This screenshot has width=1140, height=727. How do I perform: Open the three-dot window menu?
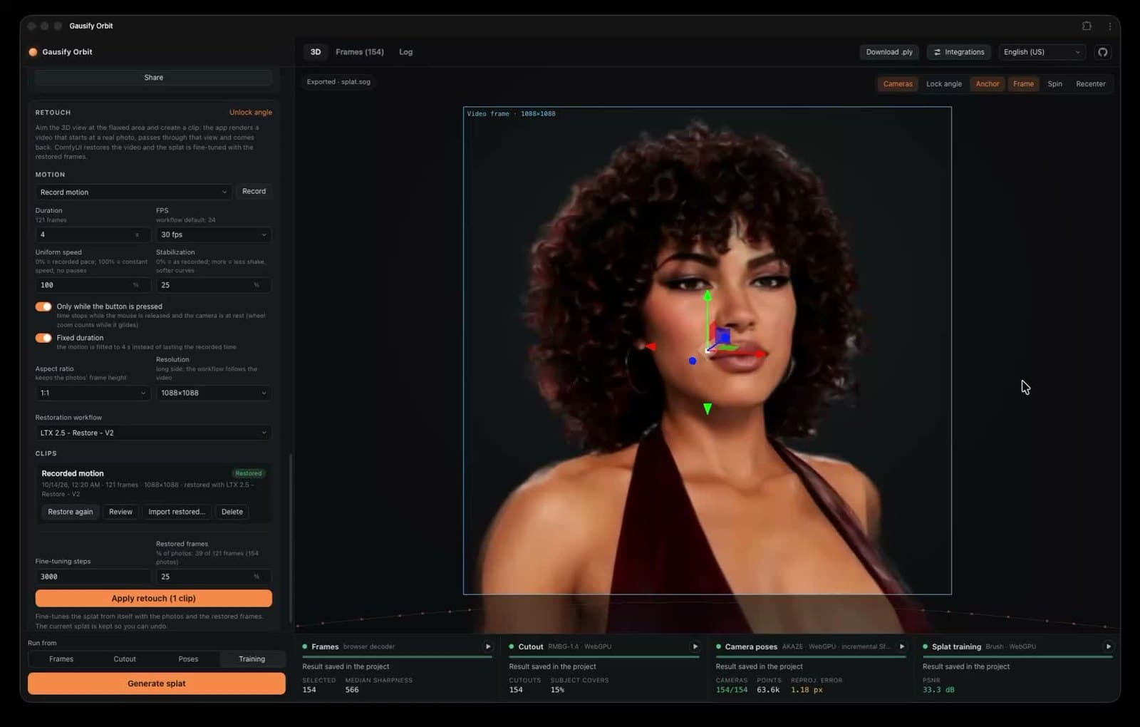pyautogui.click(x=1109, y=26)
